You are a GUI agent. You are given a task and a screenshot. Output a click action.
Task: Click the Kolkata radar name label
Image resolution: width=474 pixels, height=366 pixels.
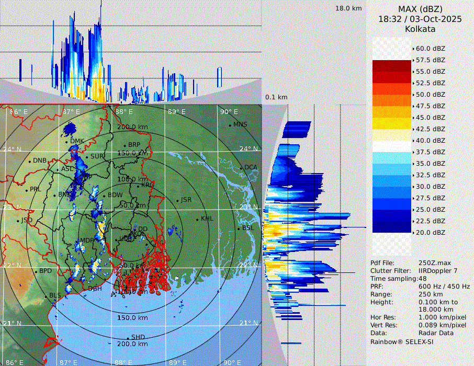(x=420, y=29)
